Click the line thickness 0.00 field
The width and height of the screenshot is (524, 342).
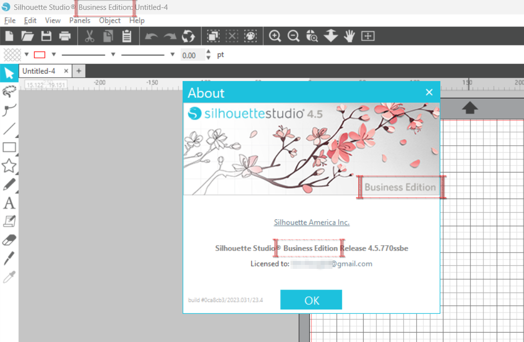[x=192, y=55]
